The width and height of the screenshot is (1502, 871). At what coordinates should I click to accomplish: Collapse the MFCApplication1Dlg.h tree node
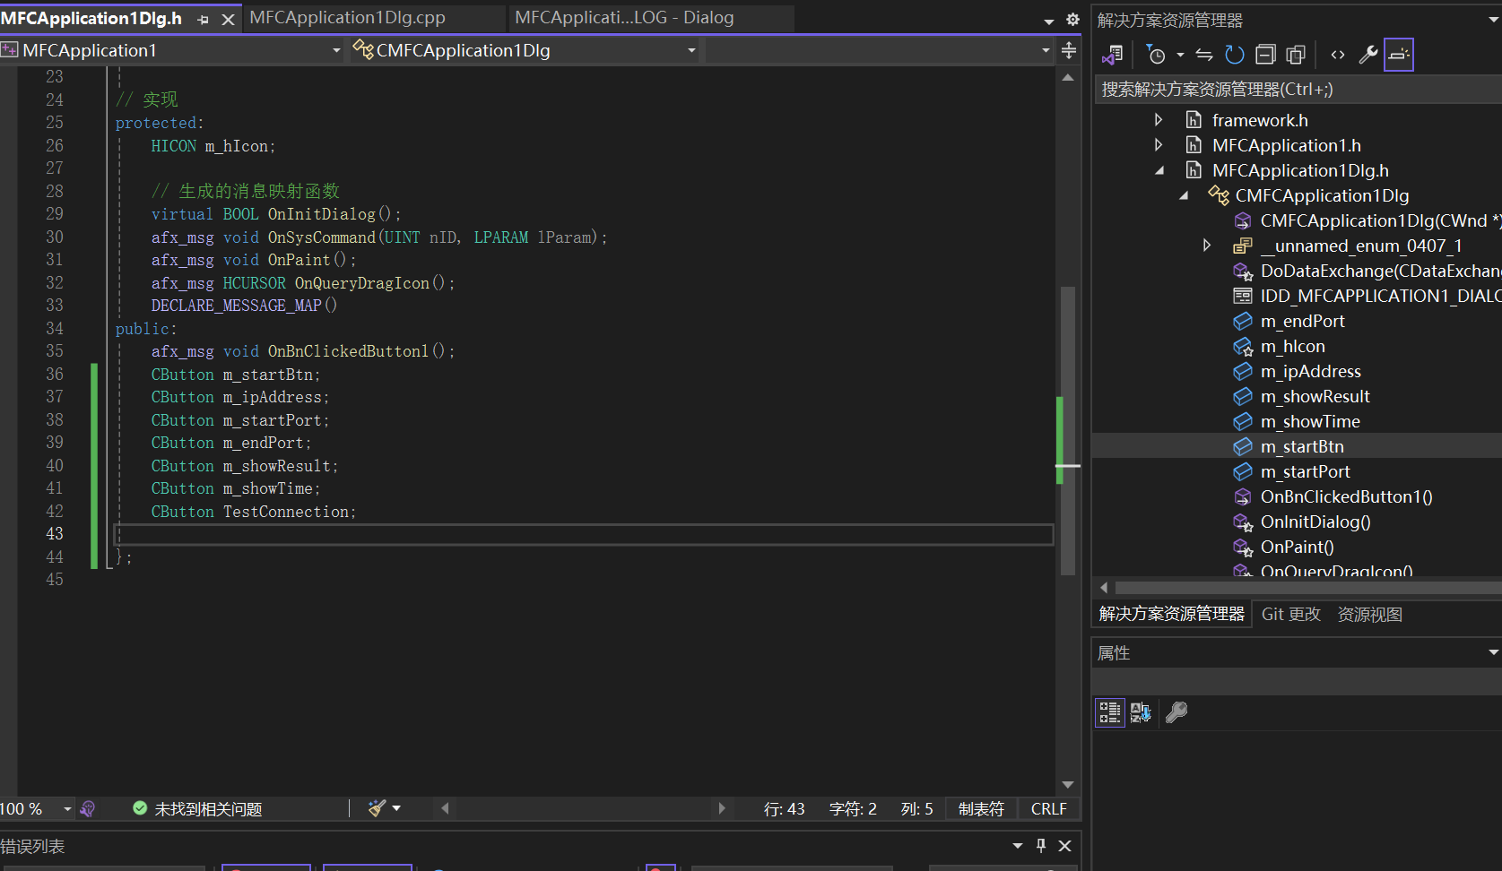point(1159,170)
